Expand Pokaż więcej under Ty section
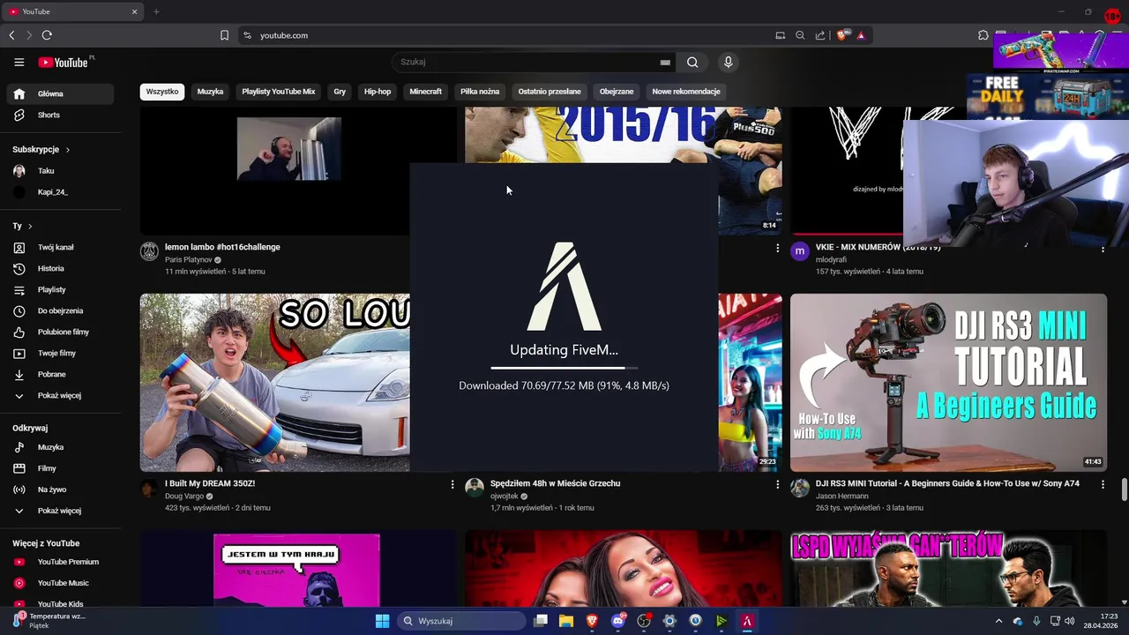This screenshot has width=1129, height=635. click(60, 395)
